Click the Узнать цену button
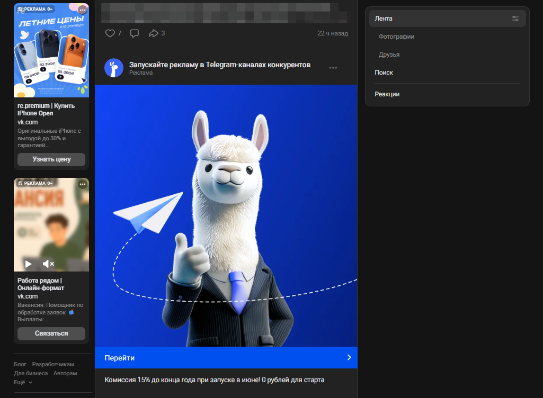Image resolution: width=543 pixels, height=398 pixels. (51, 159)
